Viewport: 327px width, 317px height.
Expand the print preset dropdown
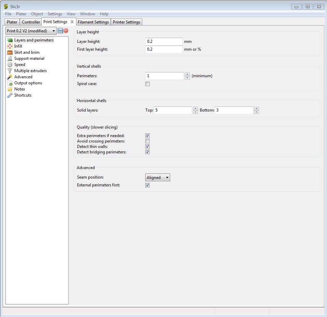pyautogui.click(x=31, y=31)
